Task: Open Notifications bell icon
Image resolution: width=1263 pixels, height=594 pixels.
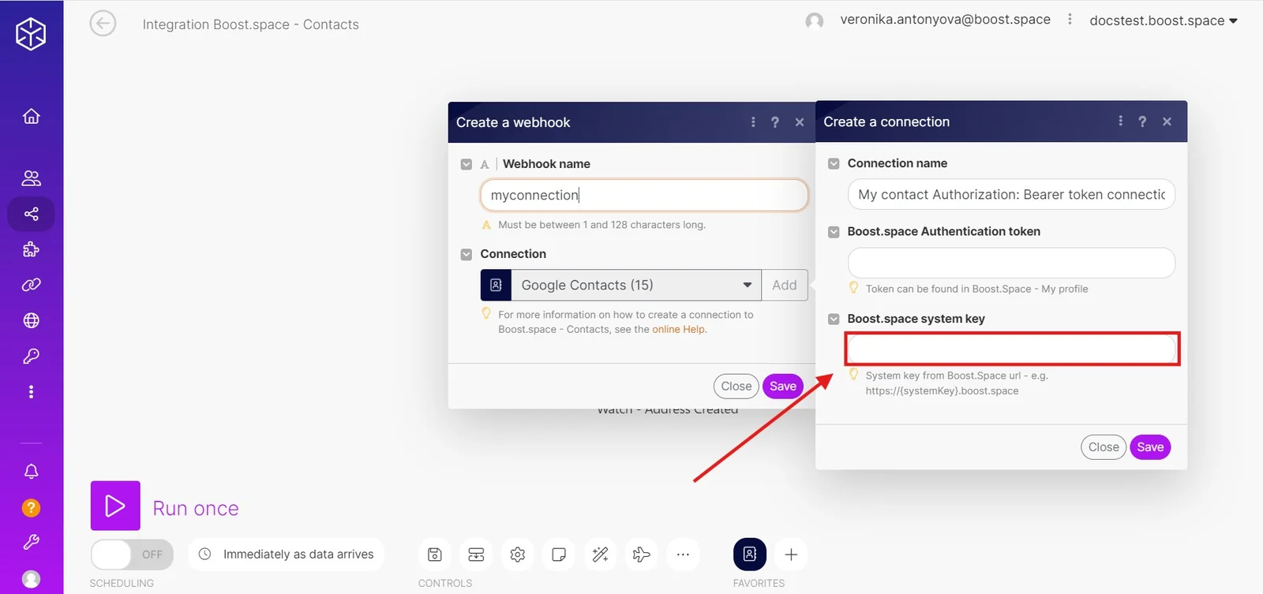Action: click(x=31, y=471)
